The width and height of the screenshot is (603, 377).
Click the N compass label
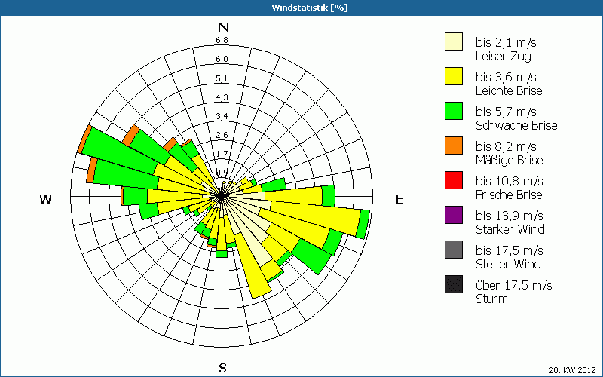click(223, 27)
